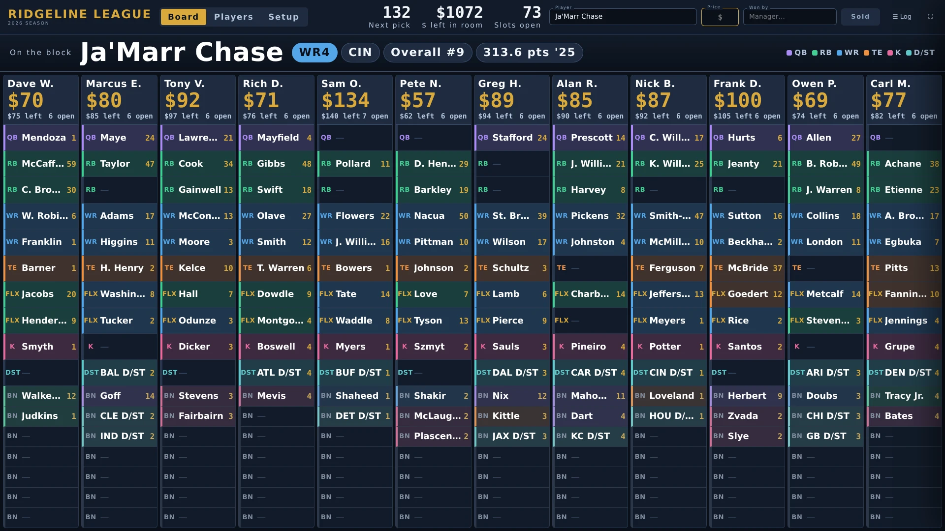Click Herbert bench row
The width and height of the screenshot is (945, 531).
[747, 396]
